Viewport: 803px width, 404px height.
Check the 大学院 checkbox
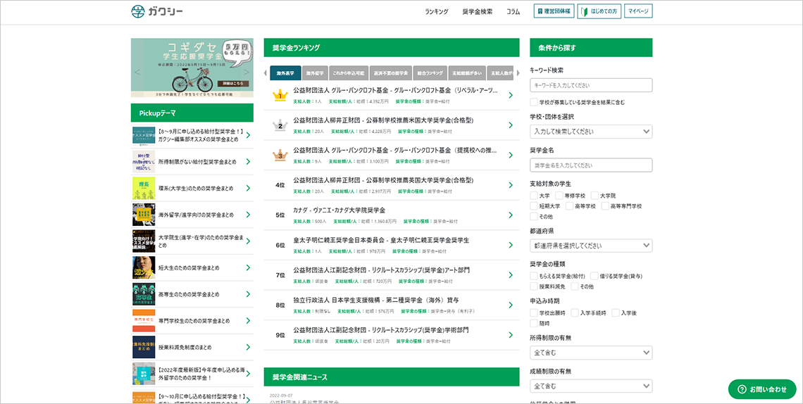pos(595,196)
